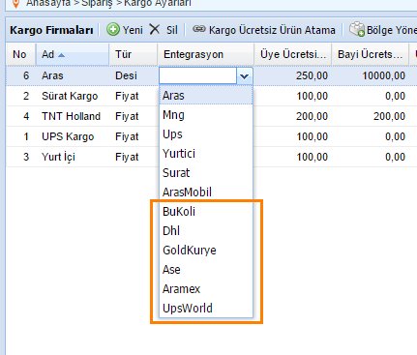The image size is (417, 355).
Task: Select Mng from the integration list
Action: (206, 115)
